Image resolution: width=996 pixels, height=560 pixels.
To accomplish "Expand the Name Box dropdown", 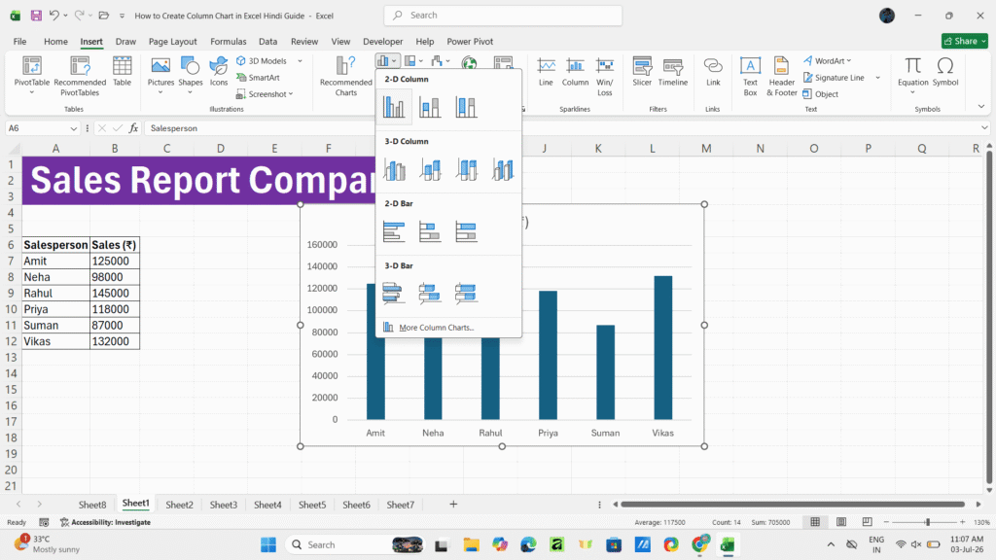I will [74, 128].
